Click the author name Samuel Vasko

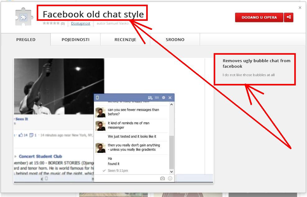pyautogui.click(x=117, y=23)
